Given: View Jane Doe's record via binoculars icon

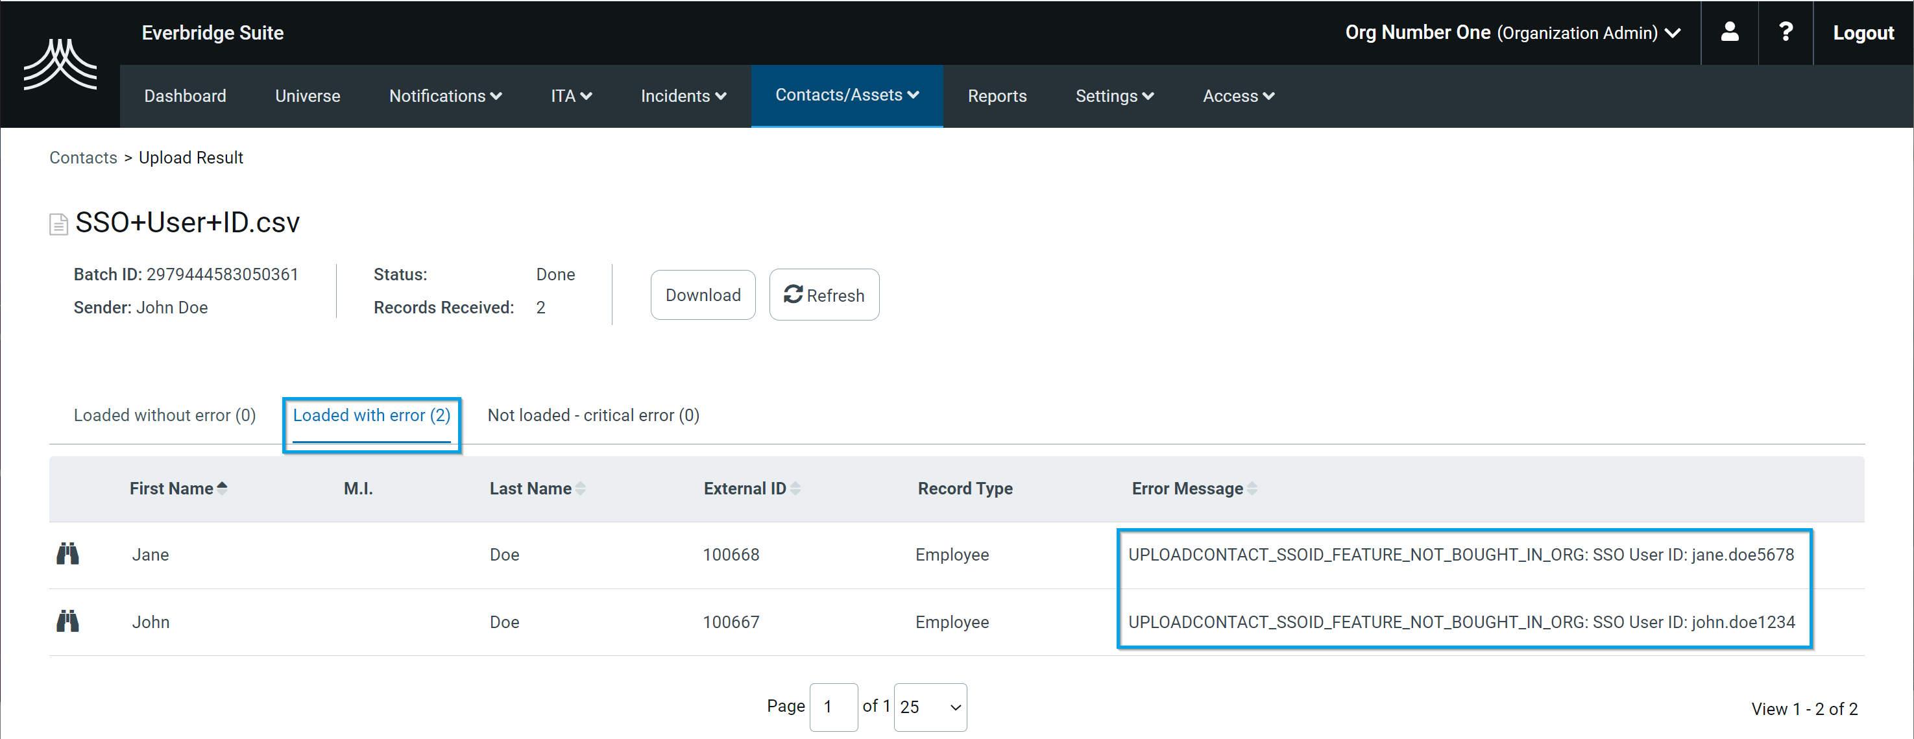Looking at the screenshot, I should click(x=67, y=554).
